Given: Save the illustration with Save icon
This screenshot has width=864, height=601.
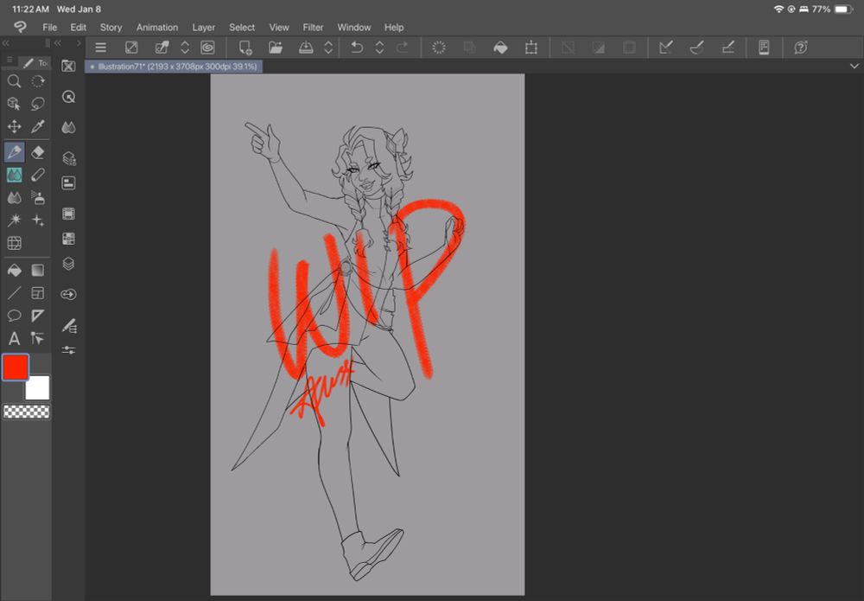Looking at the screenshot, I should point(306,48).
